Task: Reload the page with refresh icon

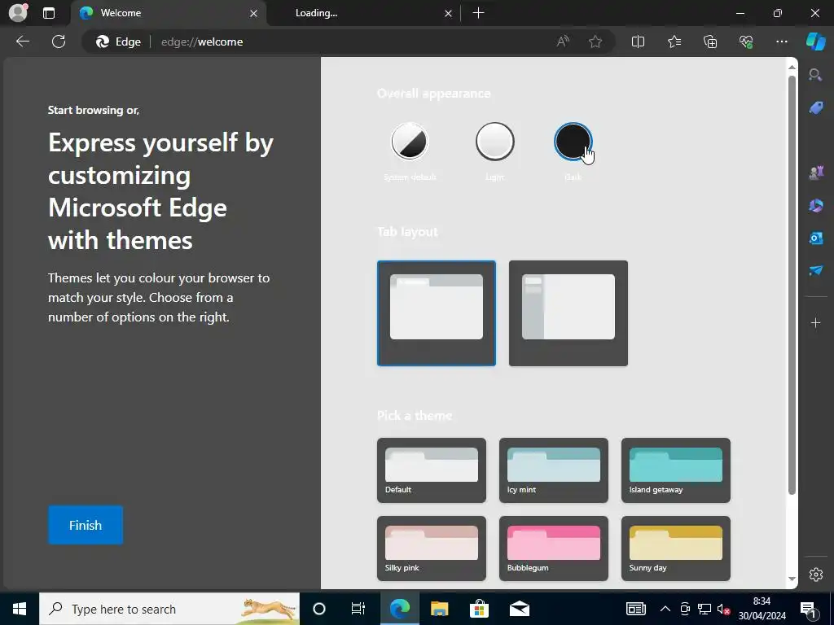Action: click(59, 42)
